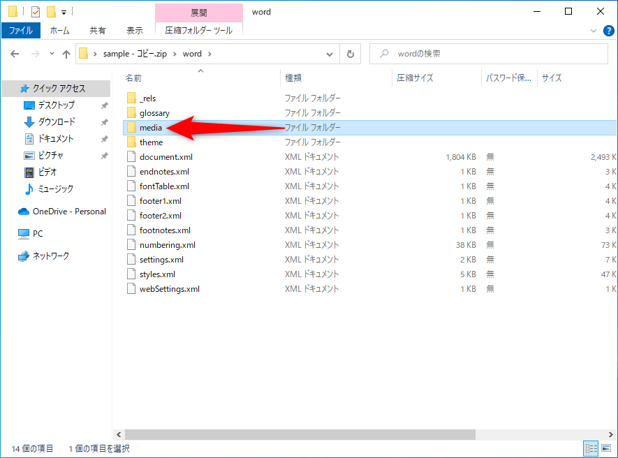The height and width of the screenshot is (458, 618).
Task: Select the footer1.xml file icon
Action: 131,200
